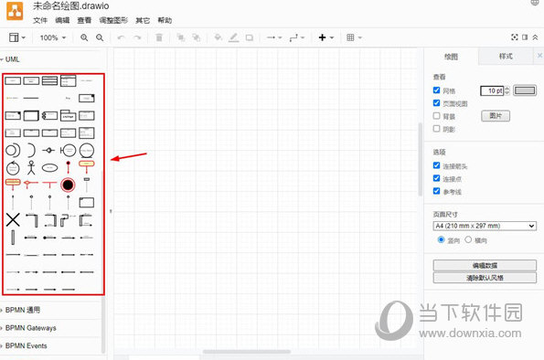Switch to the 绘图 diagram tab

click(x=451, y=57)
